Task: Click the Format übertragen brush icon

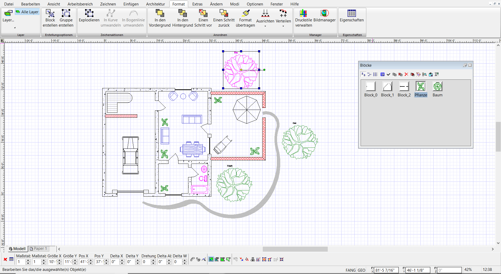Action: click(x=246, y=13)
